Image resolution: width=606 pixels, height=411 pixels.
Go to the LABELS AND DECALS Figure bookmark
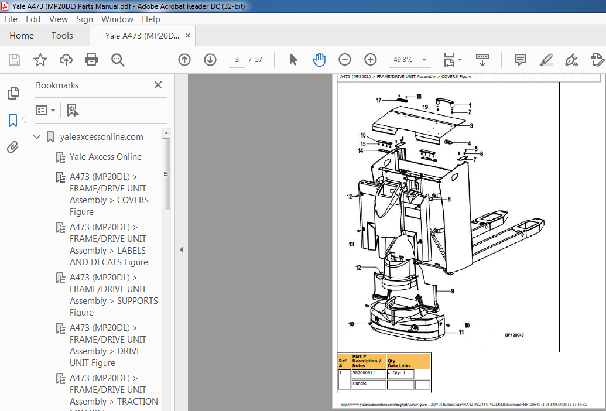[x=109, y=245]
